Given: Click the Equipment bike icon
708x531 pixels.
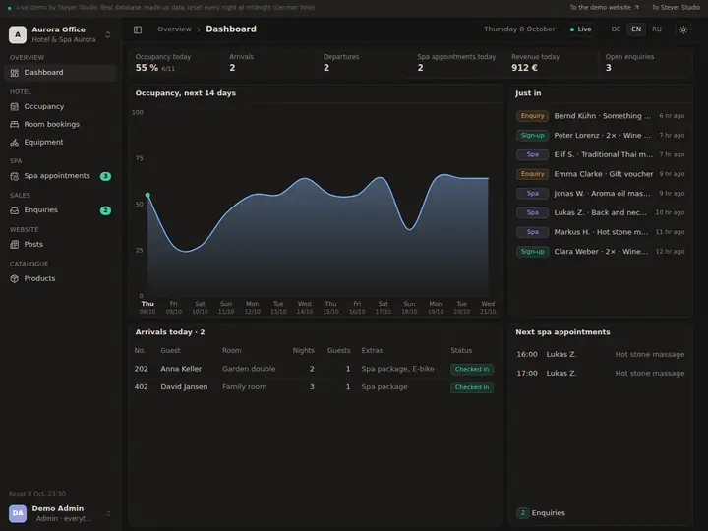Looking at the screenshot, I should coord(15,143).
